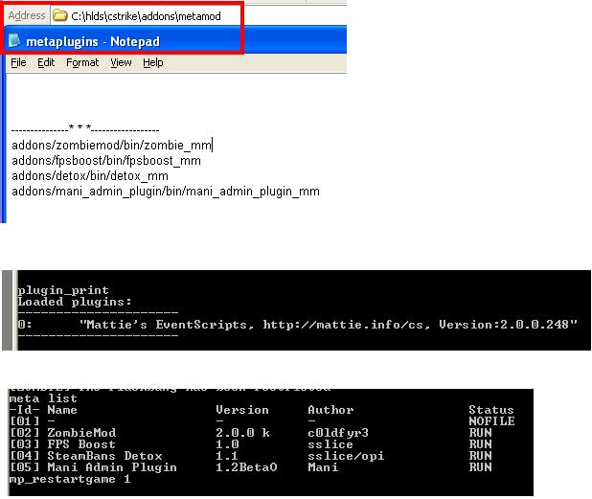The image size is (592, 499).
Task: Click the 'Name' column header in meta list
Action: point(62,410)
